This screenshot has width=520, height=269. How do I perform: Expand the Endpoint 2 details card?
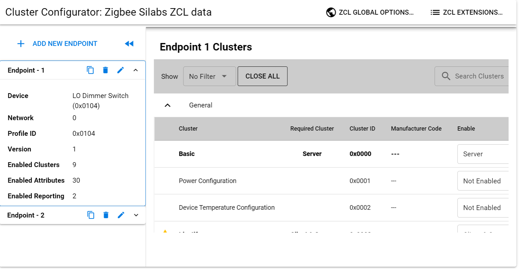136,215
